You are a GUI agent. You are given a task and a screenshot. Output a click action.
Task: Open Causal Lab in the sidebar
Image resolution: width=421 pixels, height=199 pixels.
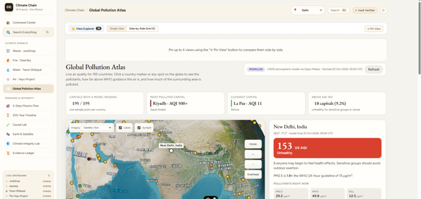click(x=28, y=125)
